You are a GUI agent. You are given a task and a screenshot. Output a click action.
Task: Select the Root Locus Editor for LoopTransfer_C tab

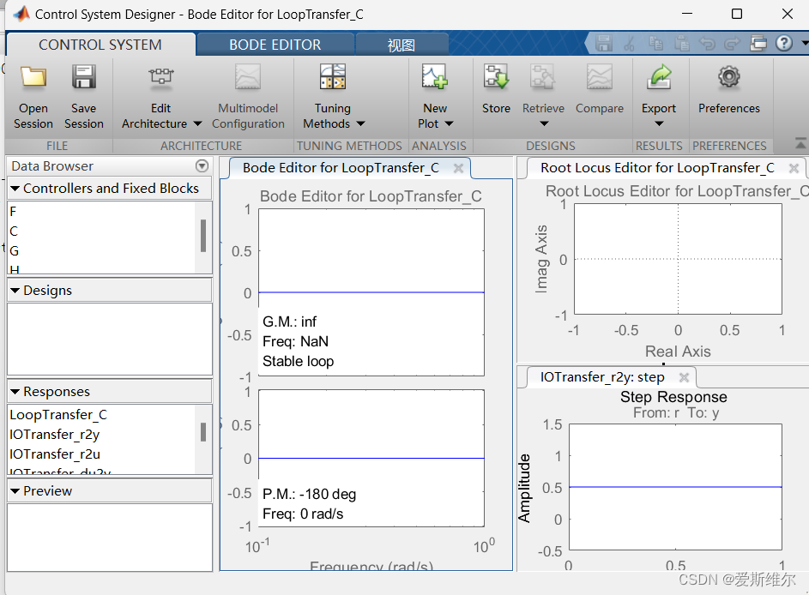pos(657,168)
